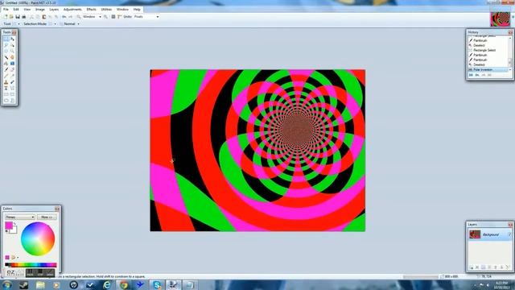The image size is (515, 290).
Task: Click the New image toolbar icon
Action: point(5,16)
